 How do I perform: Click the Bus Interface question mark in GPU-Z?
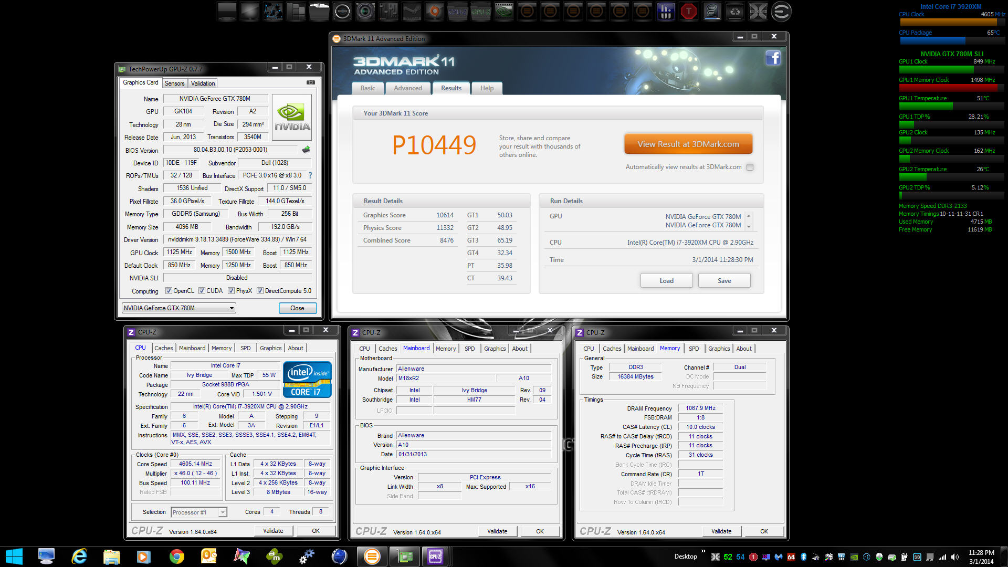310,175
